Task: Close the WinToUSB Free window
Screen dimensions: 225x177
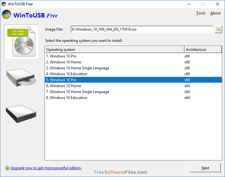Action: tap(218, 4)
